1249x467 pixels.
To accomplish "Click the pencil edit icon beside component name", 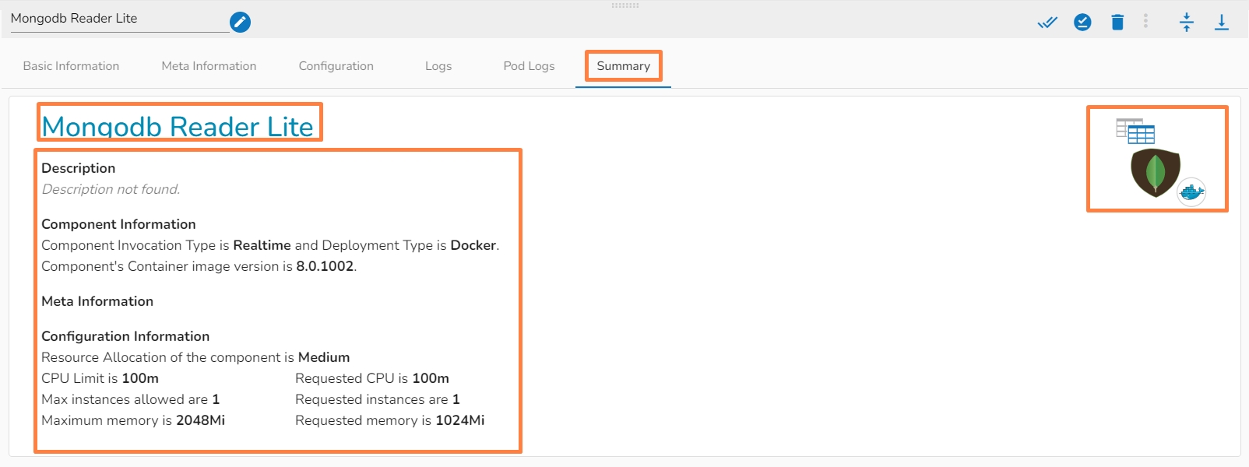I will [241, 23].
